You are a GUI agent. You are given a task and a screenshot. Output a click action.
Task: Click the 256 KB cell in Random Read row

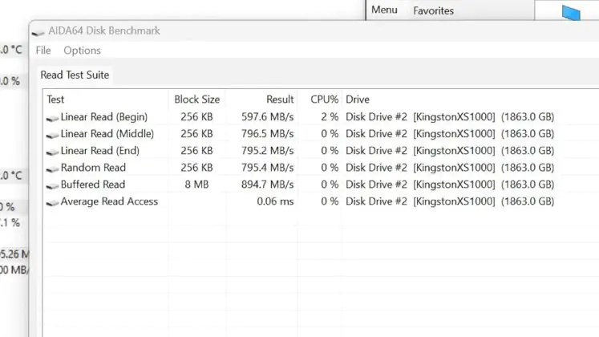click(x=196, y=168)
